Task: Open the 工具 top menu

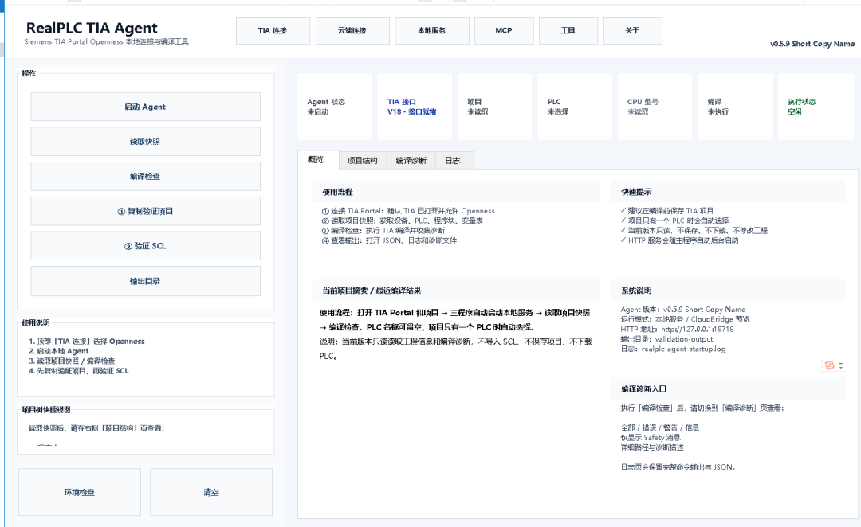Action: (568, 31)
